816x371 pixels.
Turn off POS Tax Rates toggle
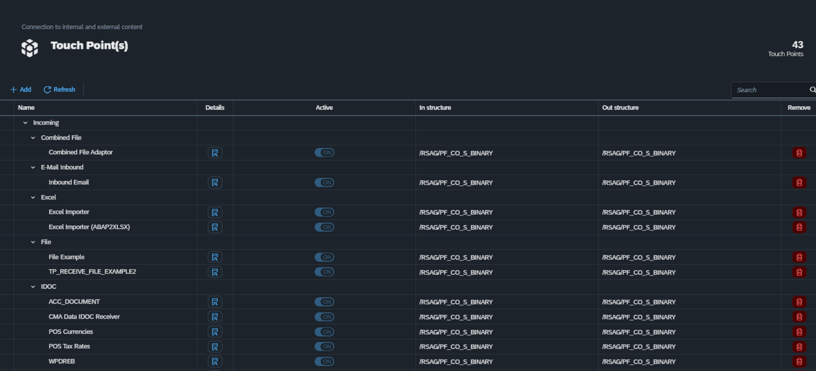[x=324, y=346]
